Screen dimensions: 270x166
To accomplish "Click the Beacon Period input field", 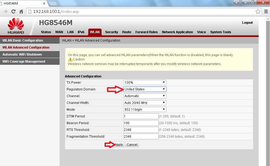I will coord(140,123).
